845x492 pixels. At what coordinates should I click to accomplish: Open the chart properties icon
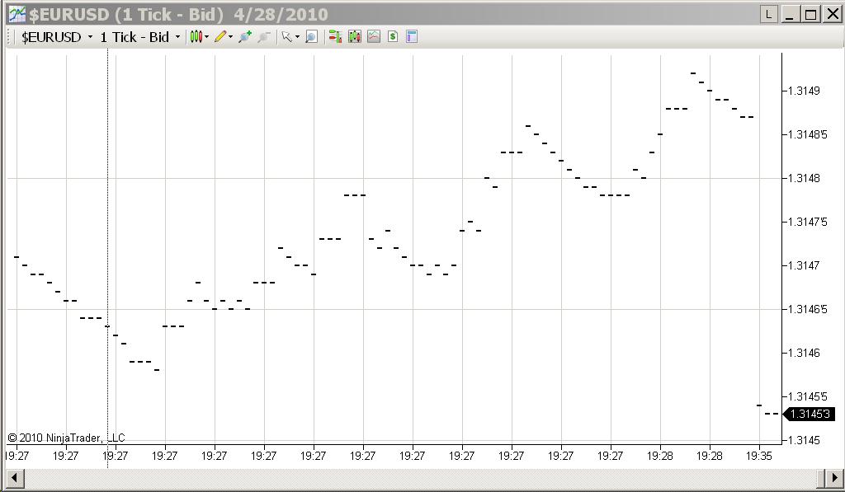coord(412,36)
